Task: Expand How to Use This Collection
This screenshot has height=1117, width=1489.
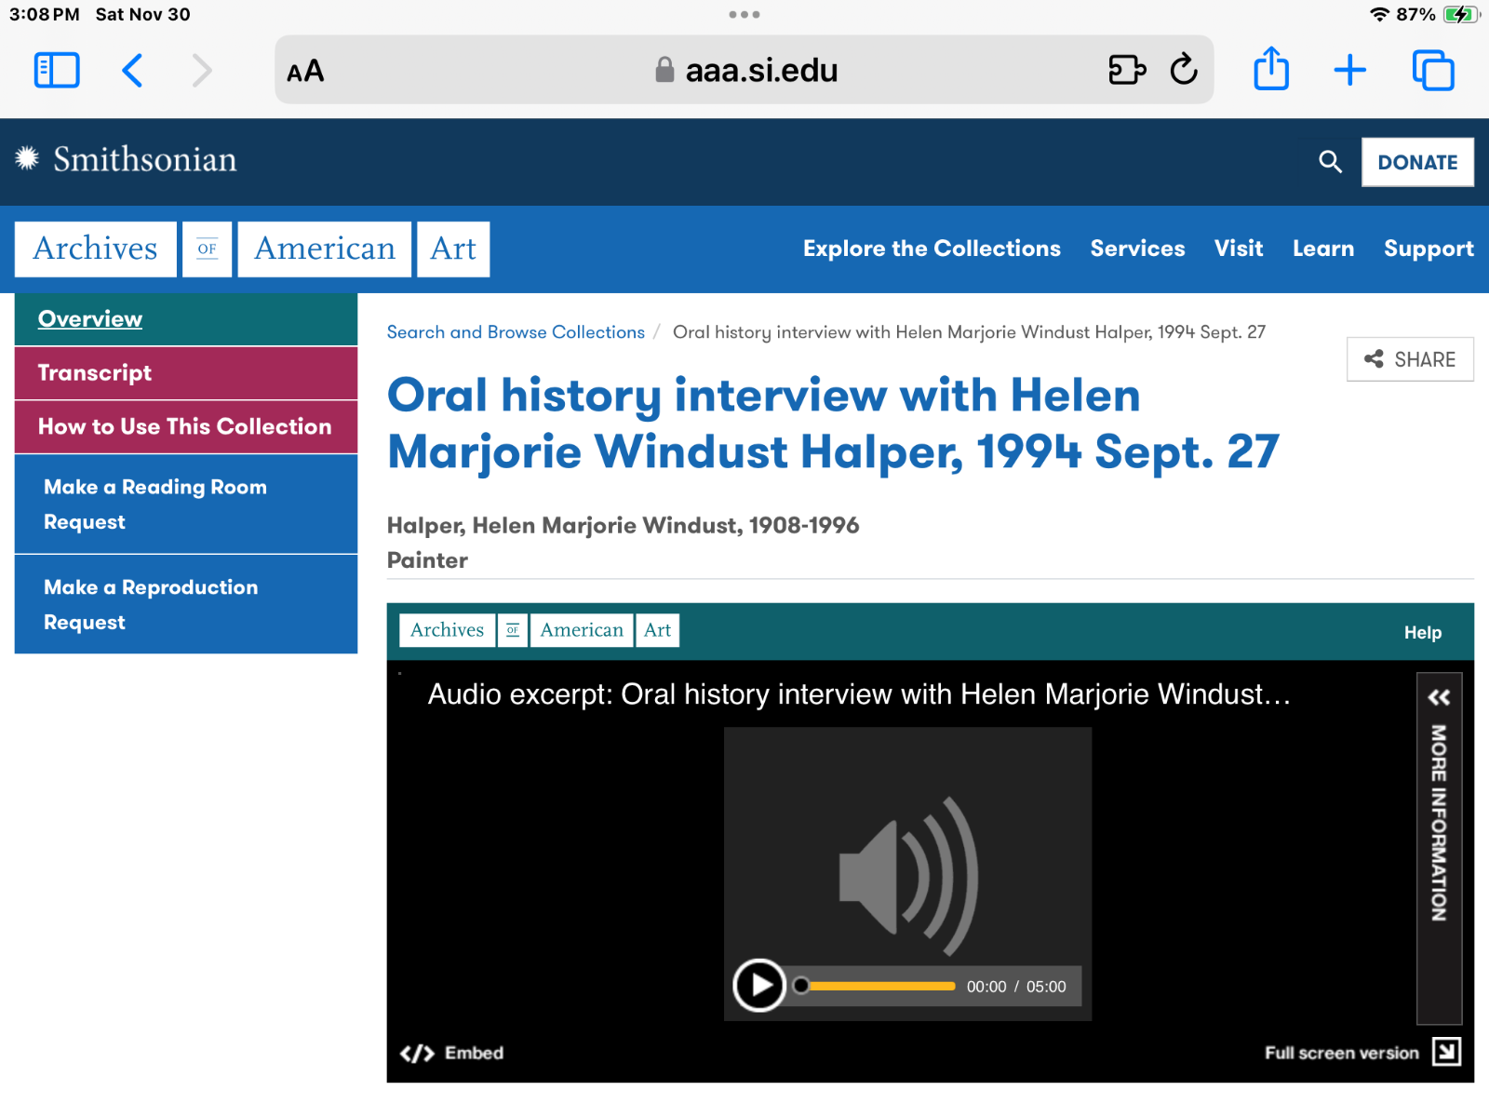Action: coord(184,427)
